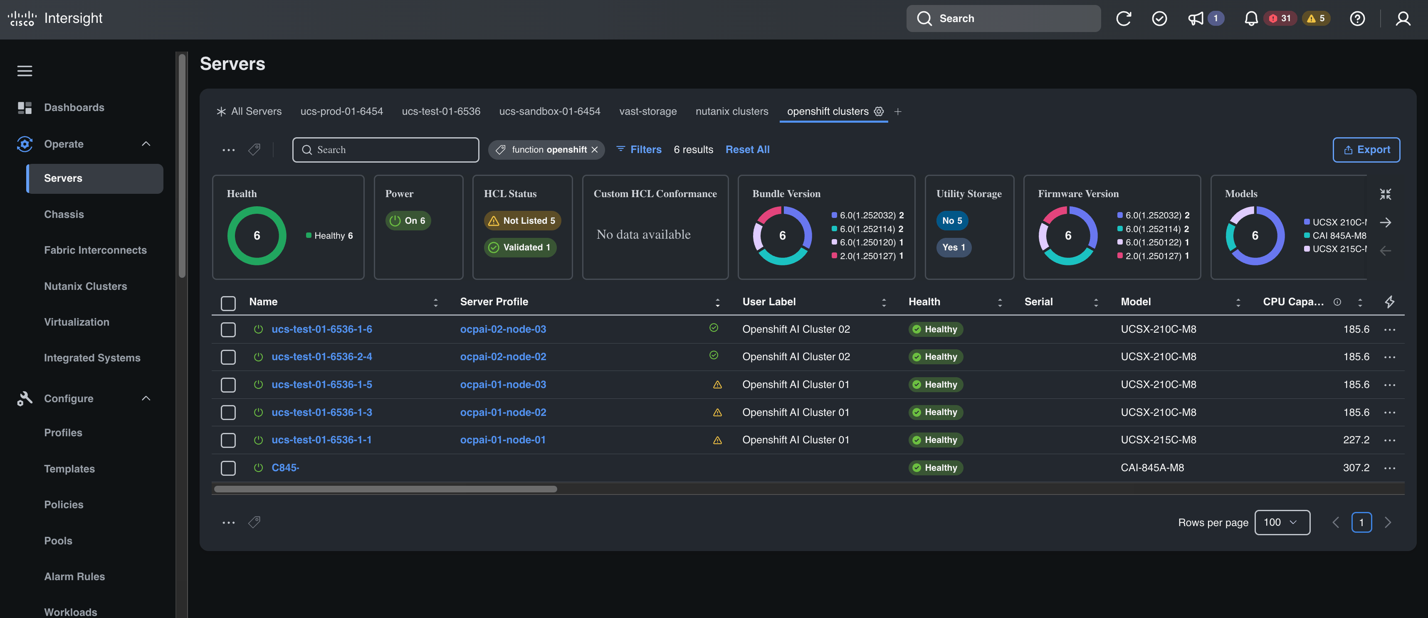This screenshot has height=618, width=1428.
Task: Collapse the Configure section
Action: point(146,398)
